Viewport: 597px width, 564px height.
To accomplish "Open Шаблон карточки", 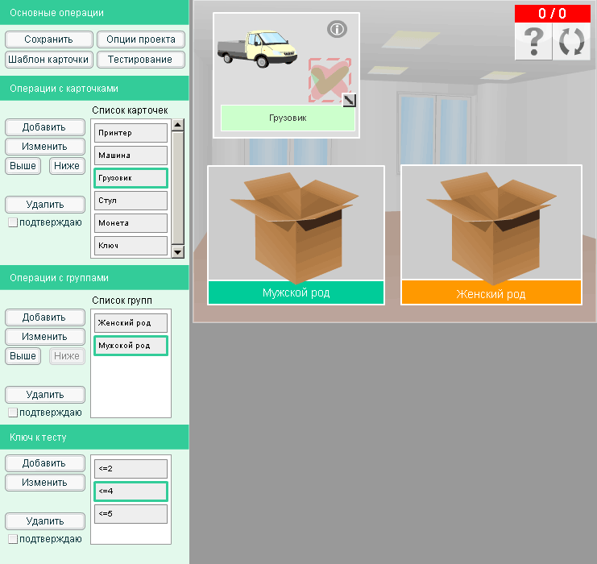I will [x=48, y=60].
